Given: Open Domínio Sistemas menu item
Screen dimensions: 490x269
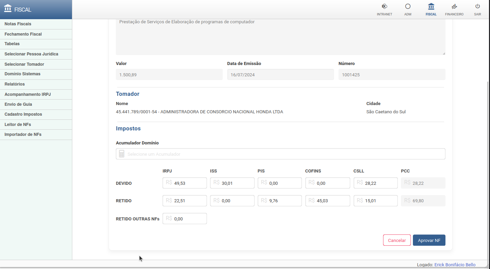Looking at the screenshot, I should [x=36, y=74].
